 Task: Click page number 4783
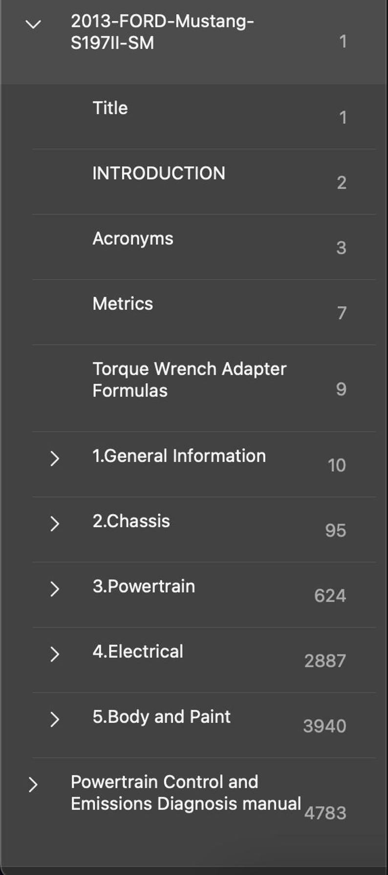tap(325, 813)
